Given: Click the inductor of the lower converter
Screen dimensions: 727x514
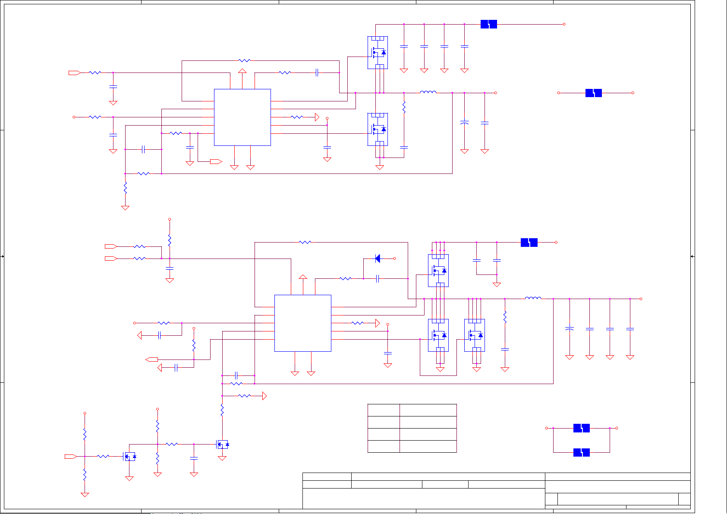Looking at the screenshot, I should 533,298.
